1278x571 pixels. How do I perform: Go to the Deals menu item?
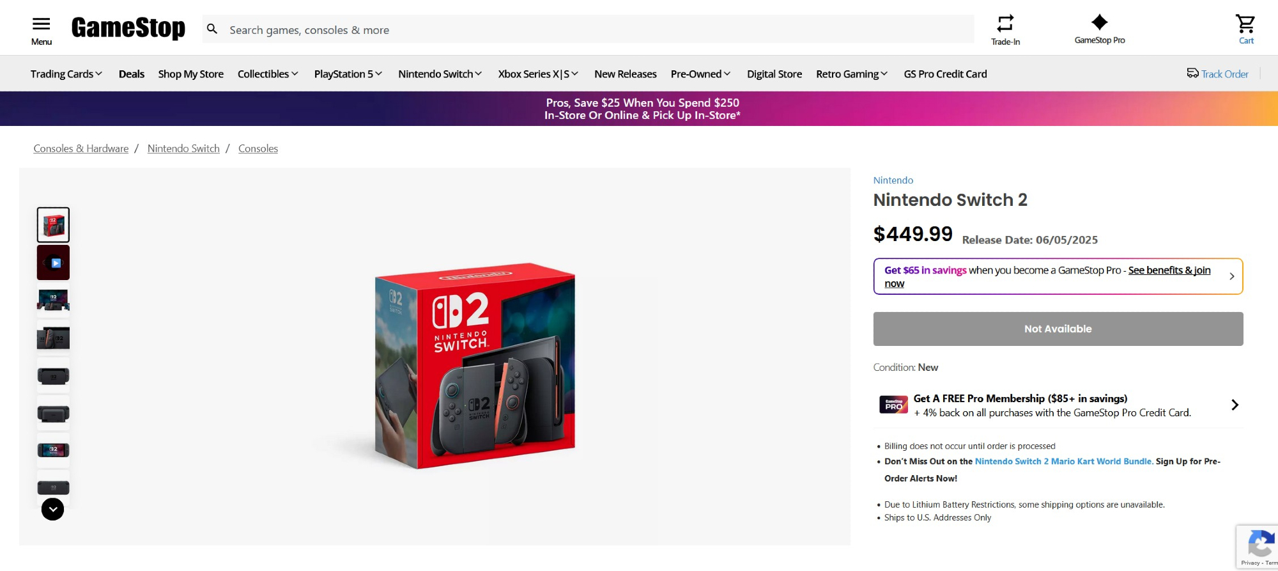pos(132,74)
